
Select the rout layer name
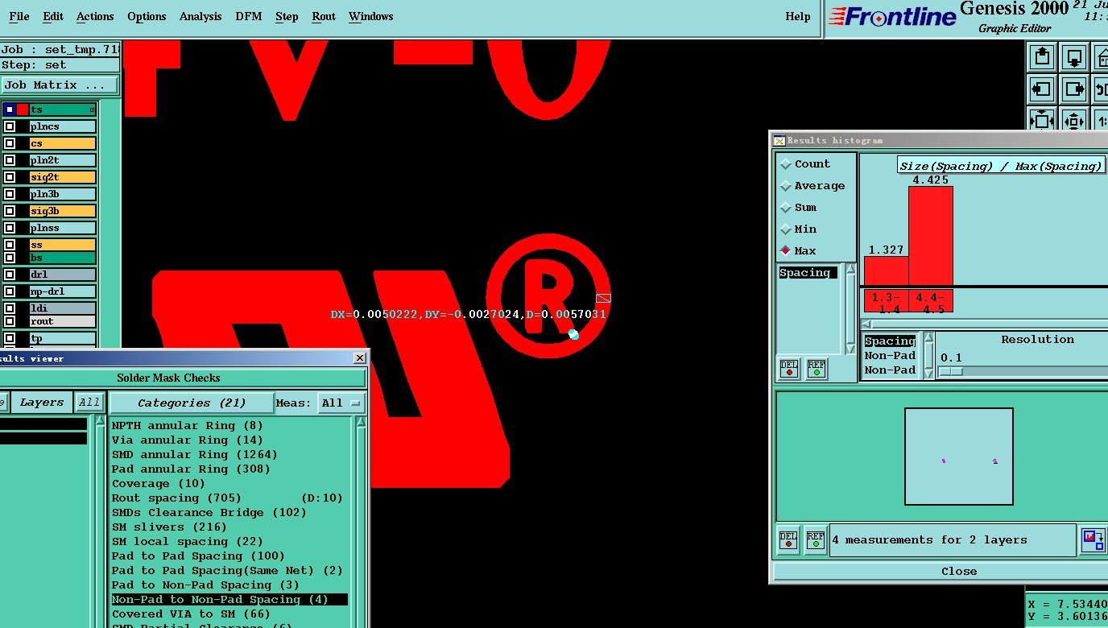(x=63, y=321)
